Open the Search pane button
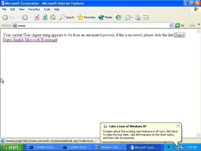Image resolution: width=201 pixels, height=151 pixels. click(67, 17)
